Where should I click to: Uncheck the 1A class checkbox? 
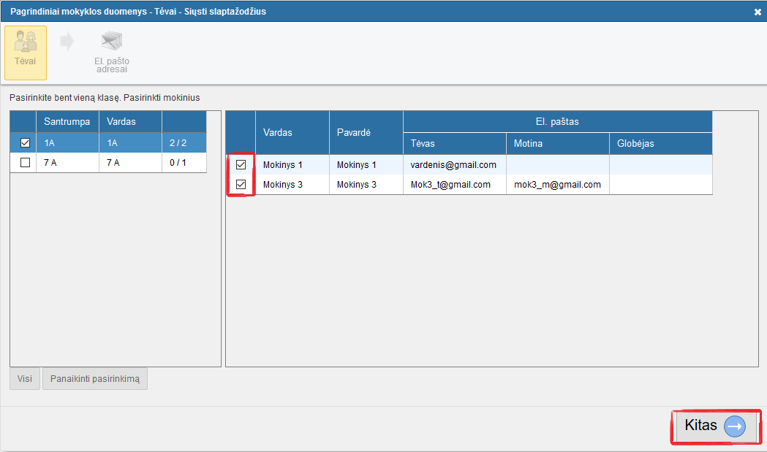[x=25, y=142]
